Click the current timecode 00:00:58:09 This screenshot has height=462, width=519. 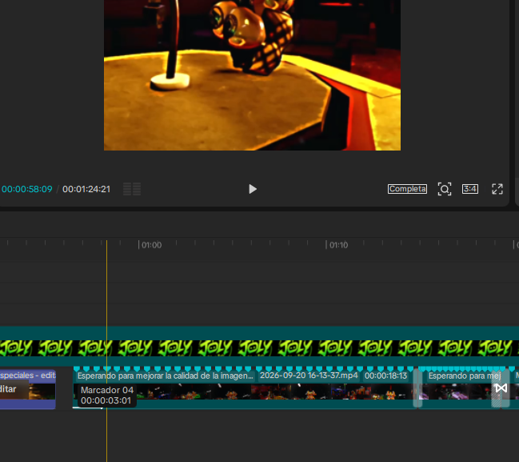point(27,189)
